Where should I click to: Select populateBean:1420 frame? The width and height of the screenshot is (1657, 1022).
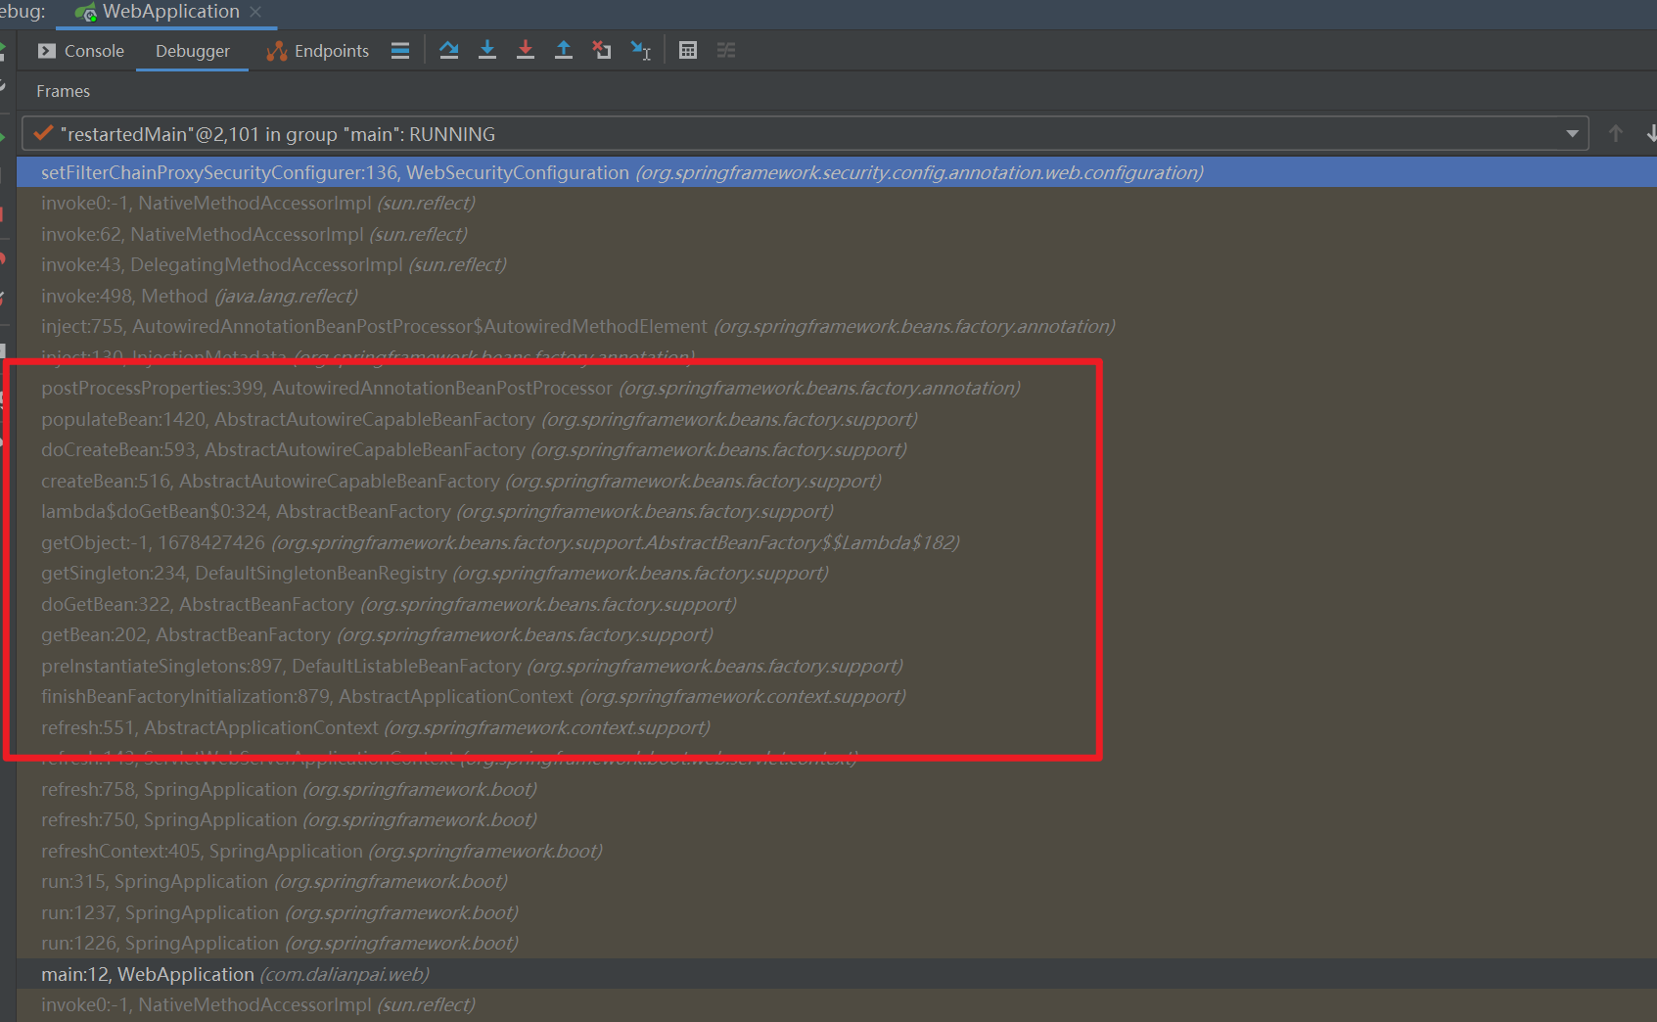tap(836, 419)
